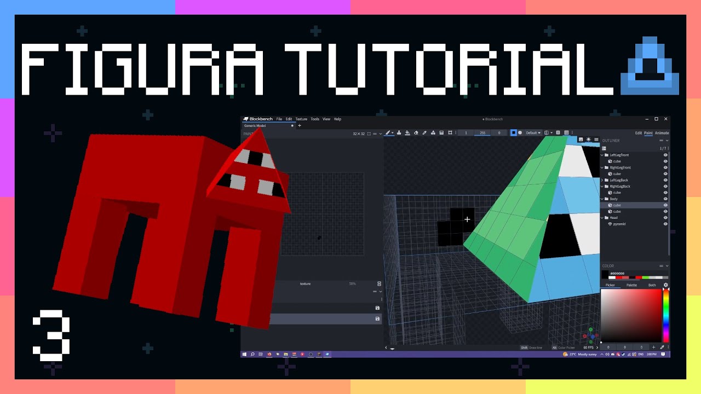Open the viewport hamburger menu
The width and height of the screenshot is (701, 394).
click(596, 140)
